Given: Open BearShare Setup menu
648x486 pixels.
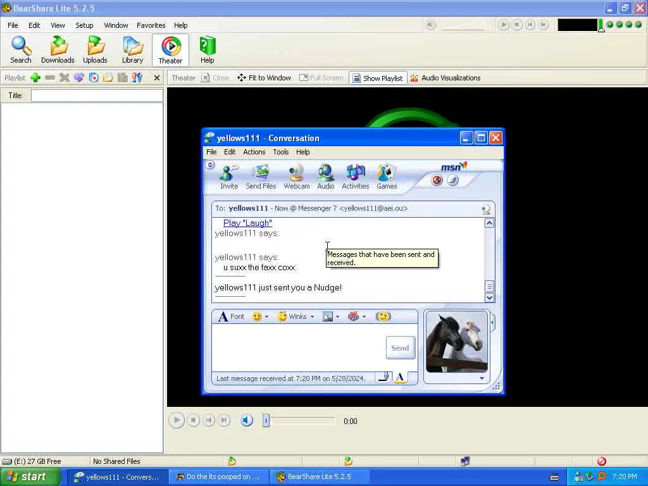Looking at the screenshot, I should coord(84,25).
